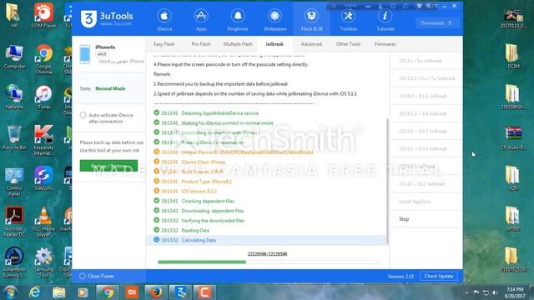534x300 pixels.
Task: Open the Apps section
Action: (201, 20)
